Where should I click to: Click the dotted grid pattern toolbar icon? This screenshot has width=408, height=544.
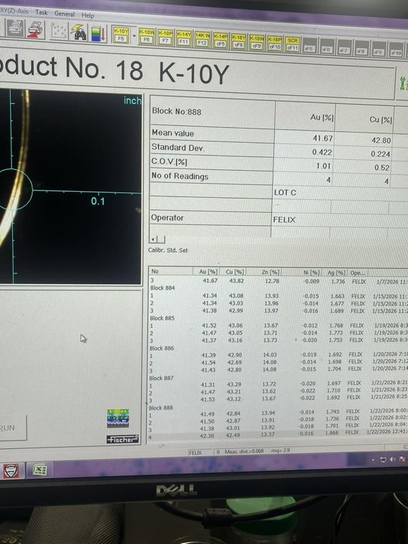(x=60, y=32)
